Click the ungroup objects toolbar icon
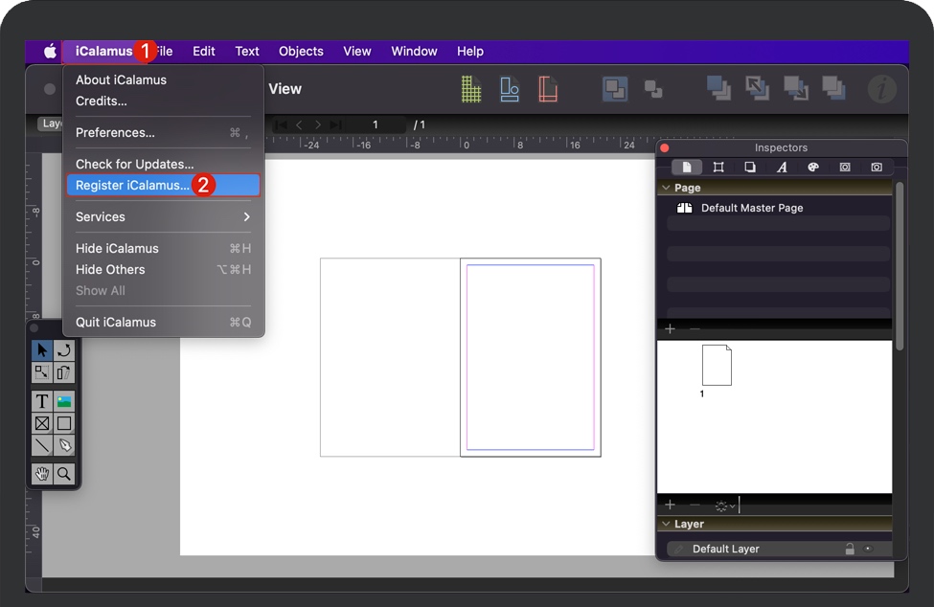This screenshot has width=934, height=607. point(653,89)
